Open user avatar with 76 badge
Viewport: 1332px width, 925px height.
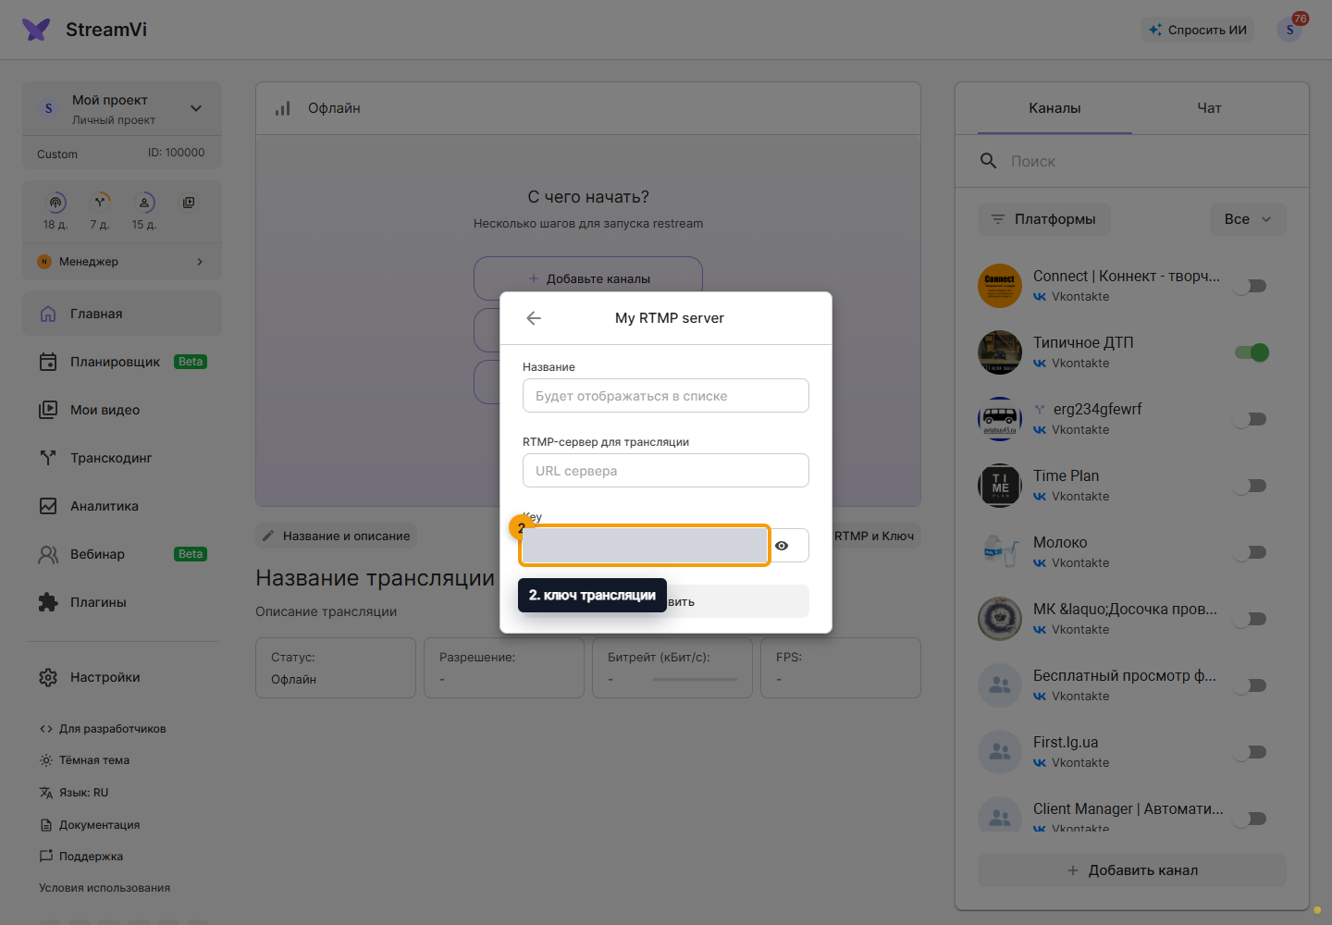click(x=1289, y=30)
